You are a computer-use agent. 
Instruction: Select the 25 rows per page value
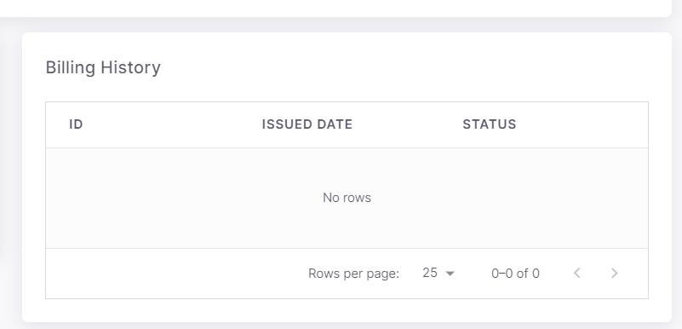tap(430, 273)
